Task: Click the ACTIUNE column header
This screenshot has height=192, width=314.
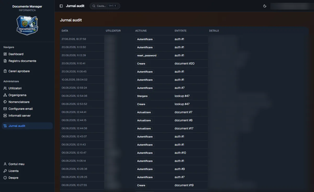Action: tap(141, 31)
